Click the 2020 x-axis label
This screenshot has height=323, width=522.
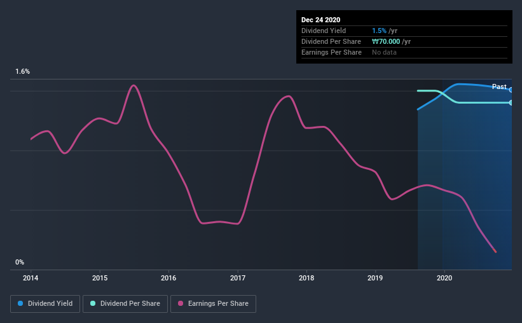pyautogui.click(x=444, y=278)
